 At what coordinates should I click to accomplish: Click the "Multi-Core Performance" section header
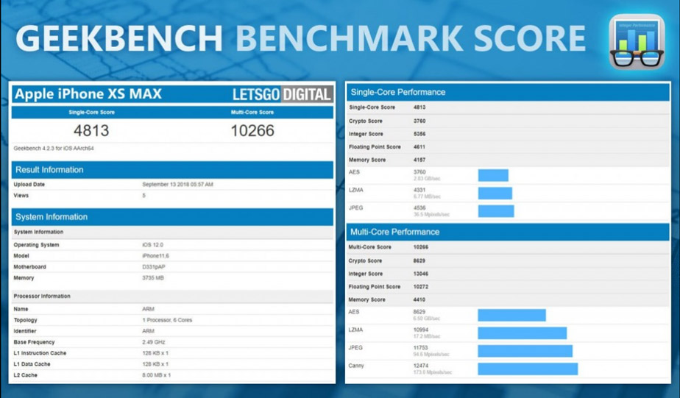(508, 232)
